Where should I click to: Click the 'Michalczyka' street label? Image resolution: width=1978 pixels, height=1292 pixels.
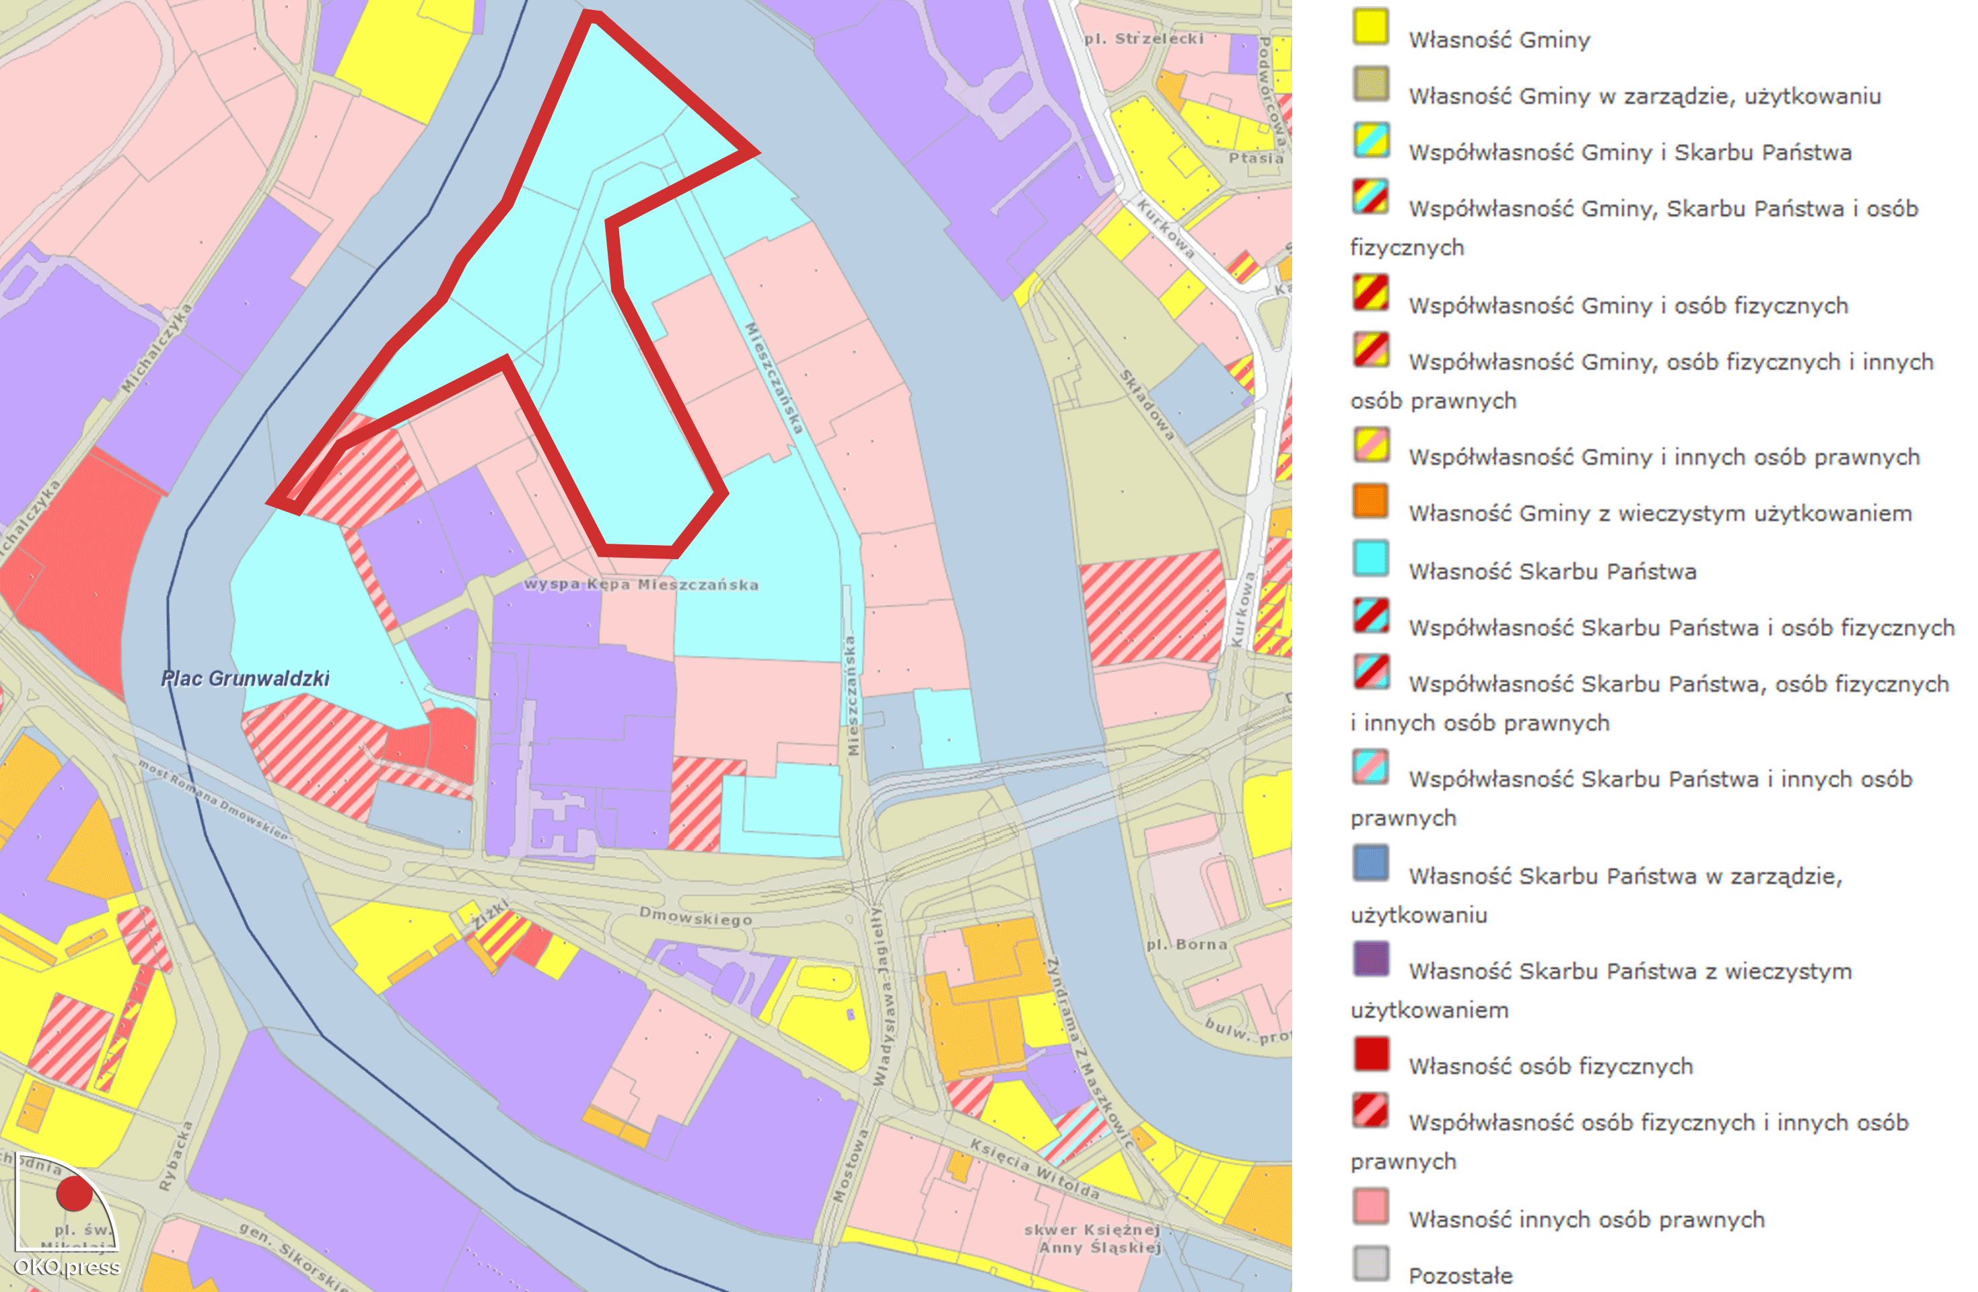click(156, 348)
